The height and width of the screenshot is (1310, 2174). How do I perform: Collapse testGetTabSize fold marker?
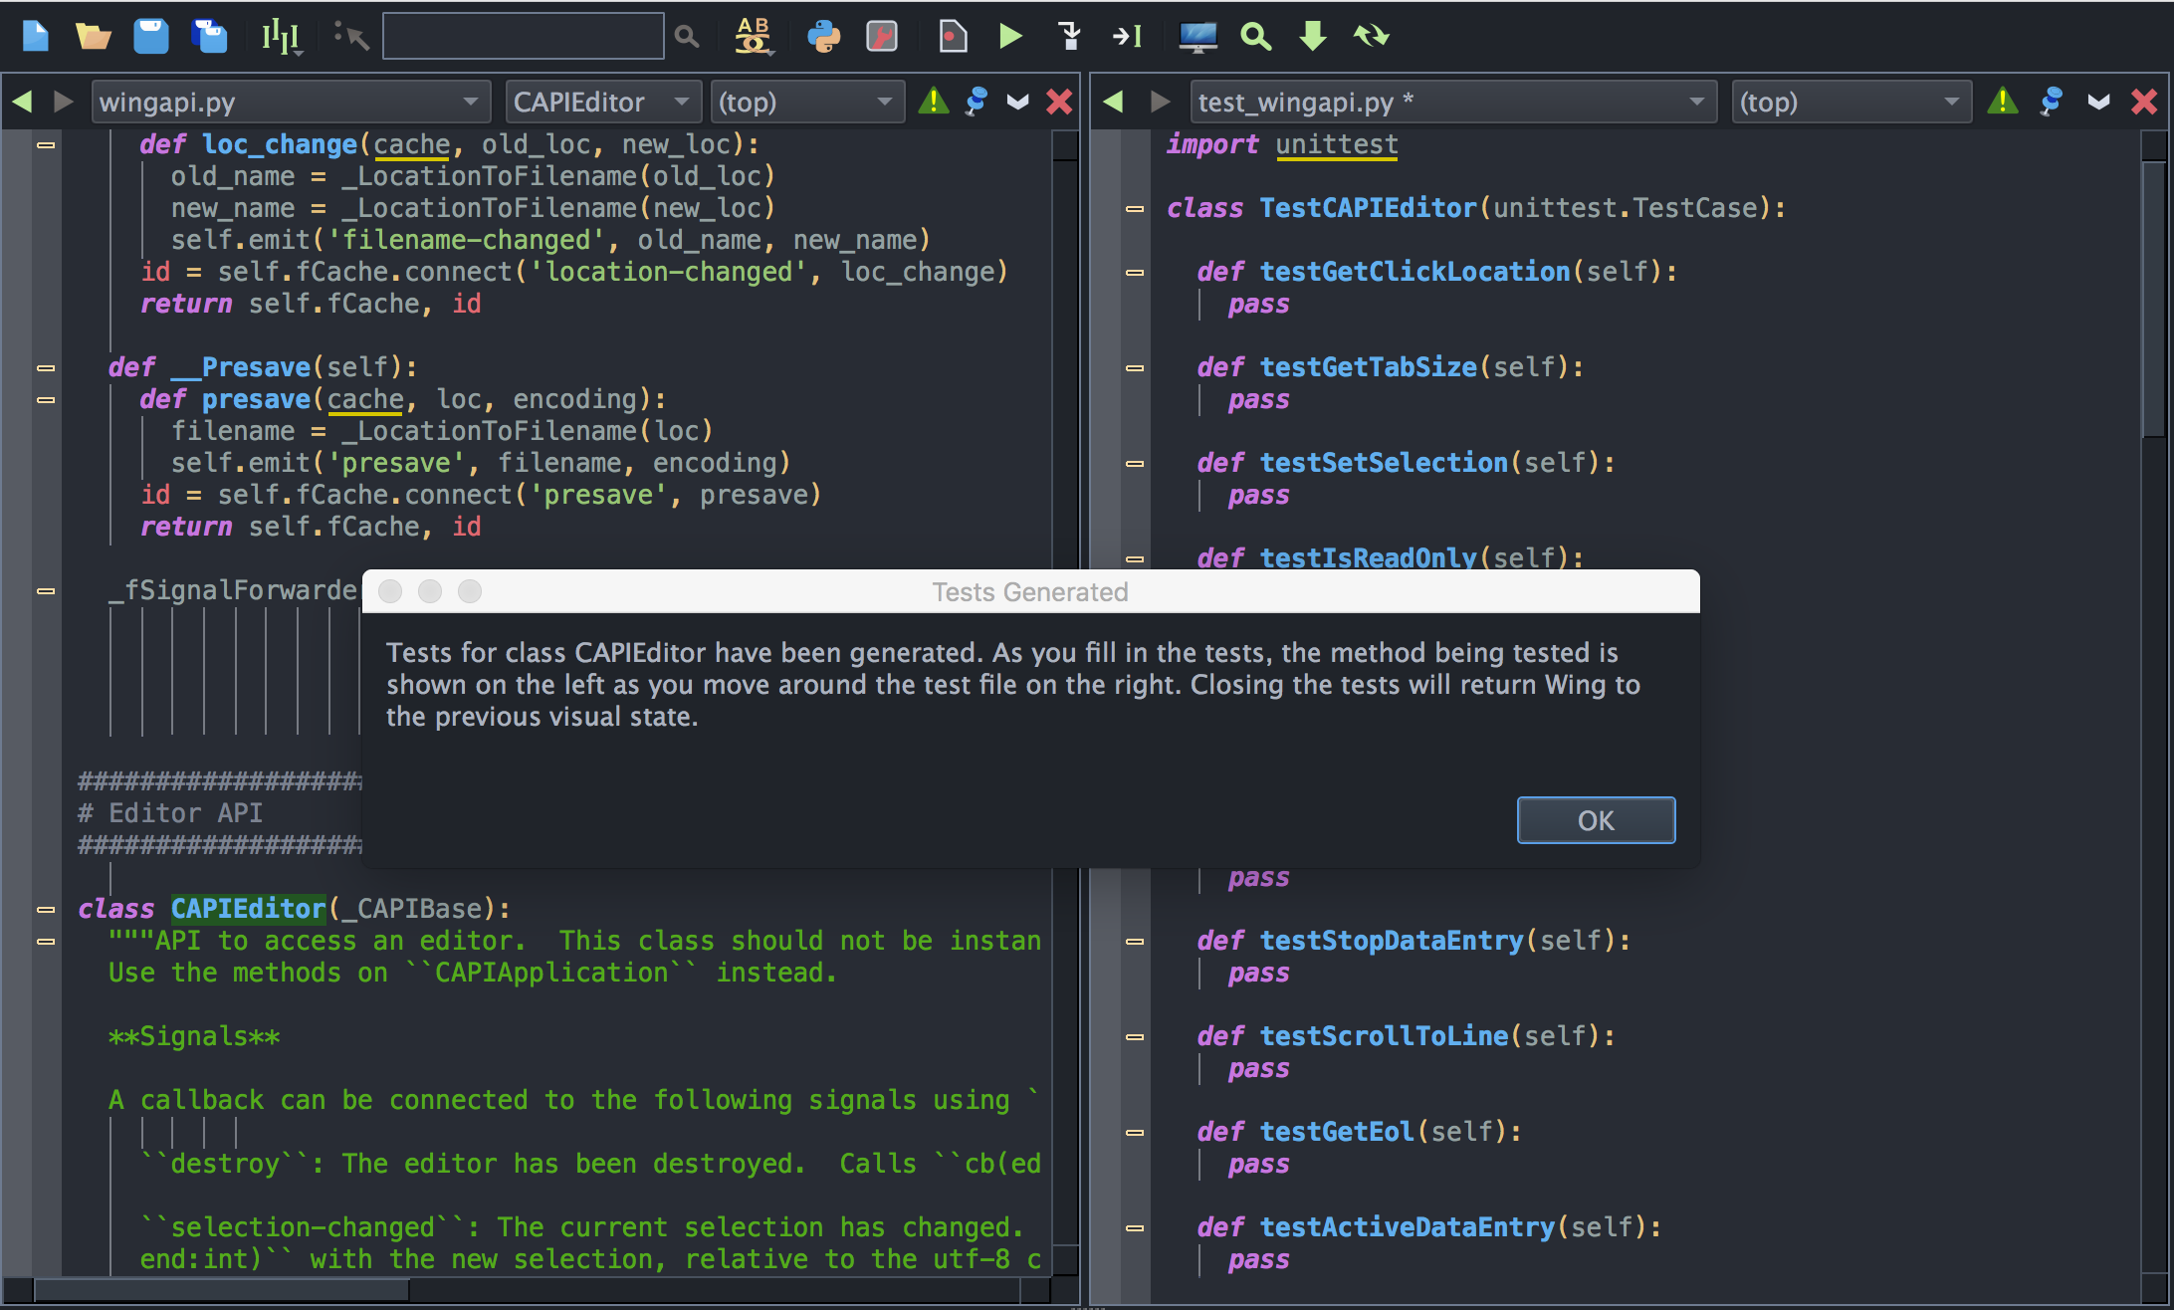[x=1135, y=368]
